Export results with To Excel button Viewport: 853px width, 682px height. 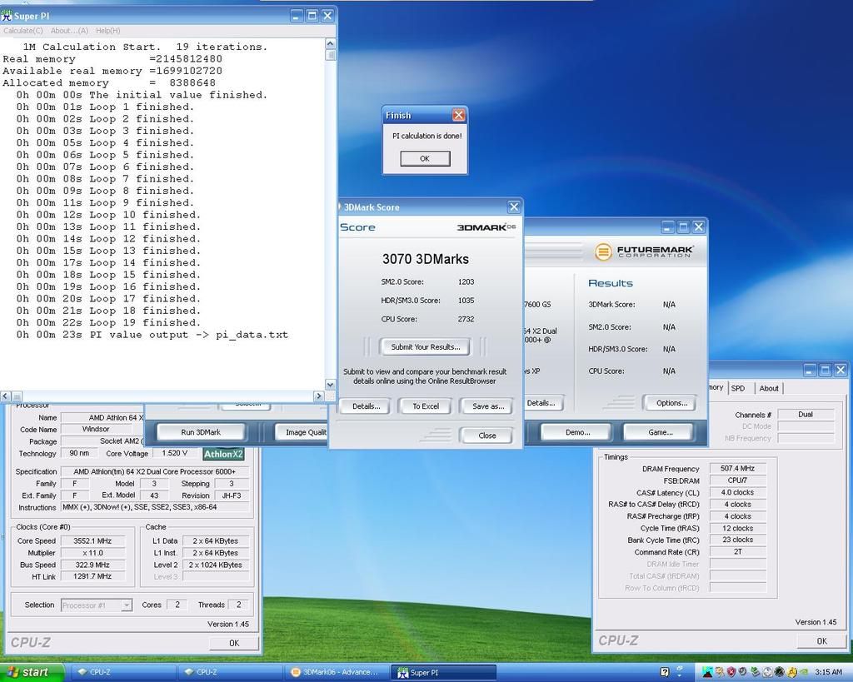tap(426, 406)
